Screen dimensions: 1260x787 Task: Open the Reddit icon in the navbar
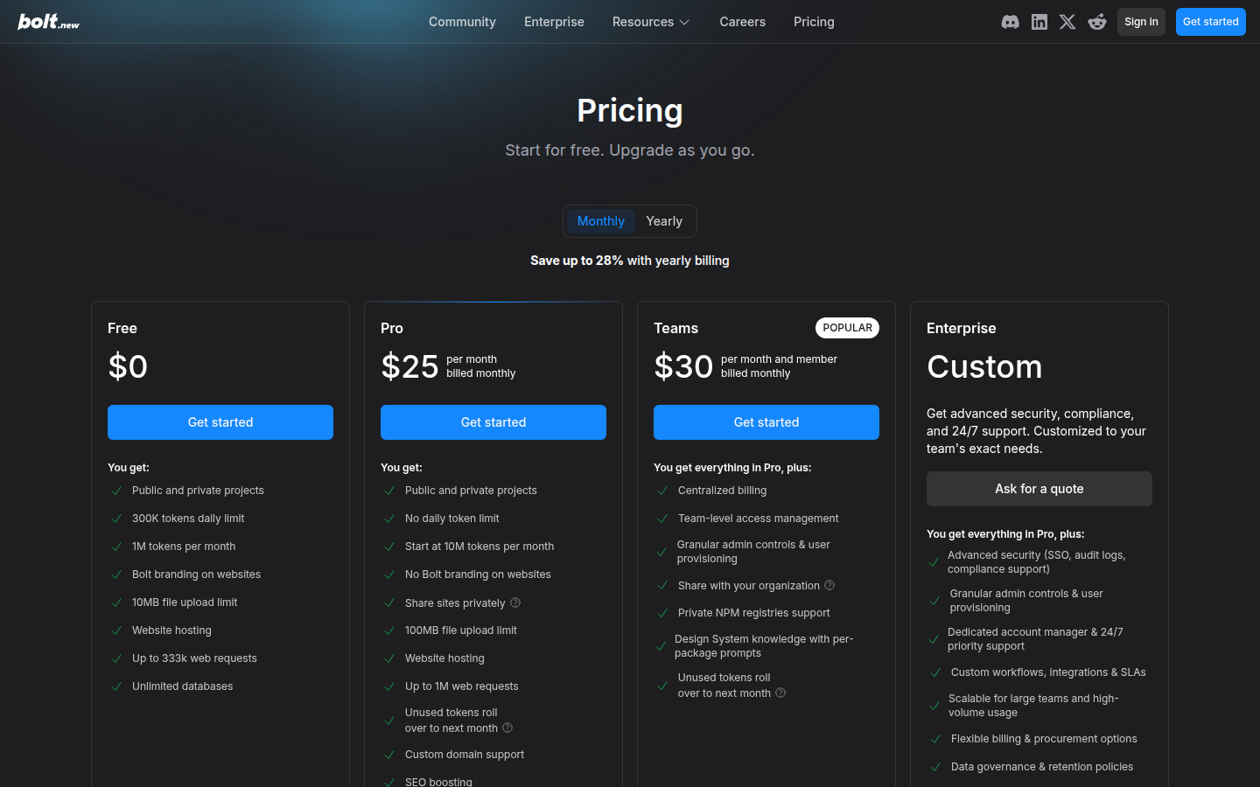point(1097,22)
